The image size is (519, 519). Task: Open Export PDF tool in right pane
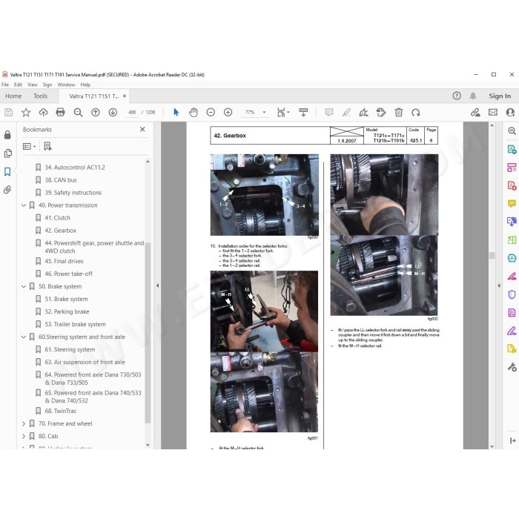(x=512, y=149)
